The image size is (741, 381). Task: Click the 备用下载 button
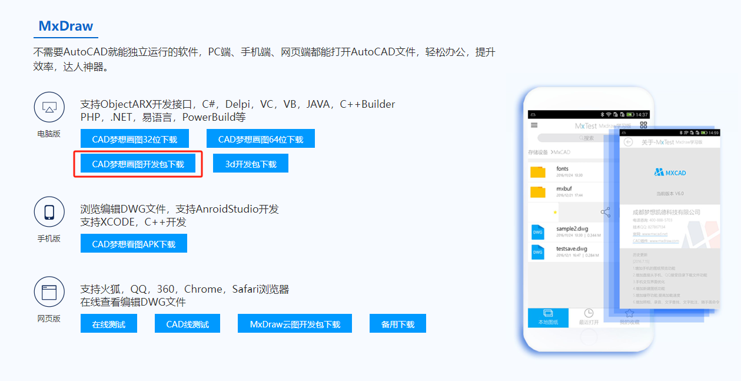tap(397, 323)
